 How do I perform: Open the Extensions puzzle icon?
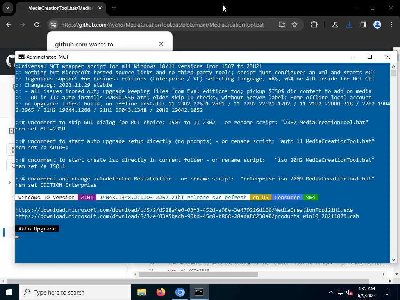pos(314,25)
